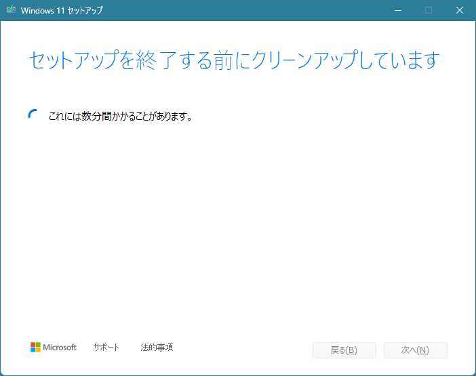476x376 pixels.
Task: Click the heading セットアップを終了する前にクリーンアップしています
Action: coord(234,60)
